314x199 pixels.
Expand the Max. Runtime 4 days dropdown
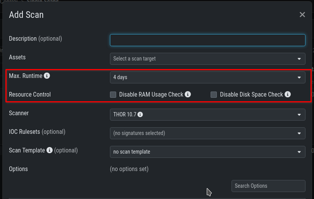tap(208, 77)
